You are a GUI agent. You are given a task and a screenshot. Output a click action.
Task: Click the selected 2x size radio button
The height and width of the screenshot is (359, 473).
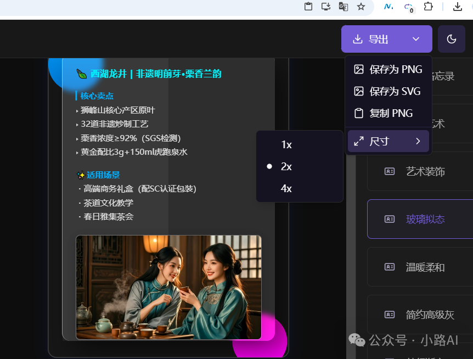point(268,166)
